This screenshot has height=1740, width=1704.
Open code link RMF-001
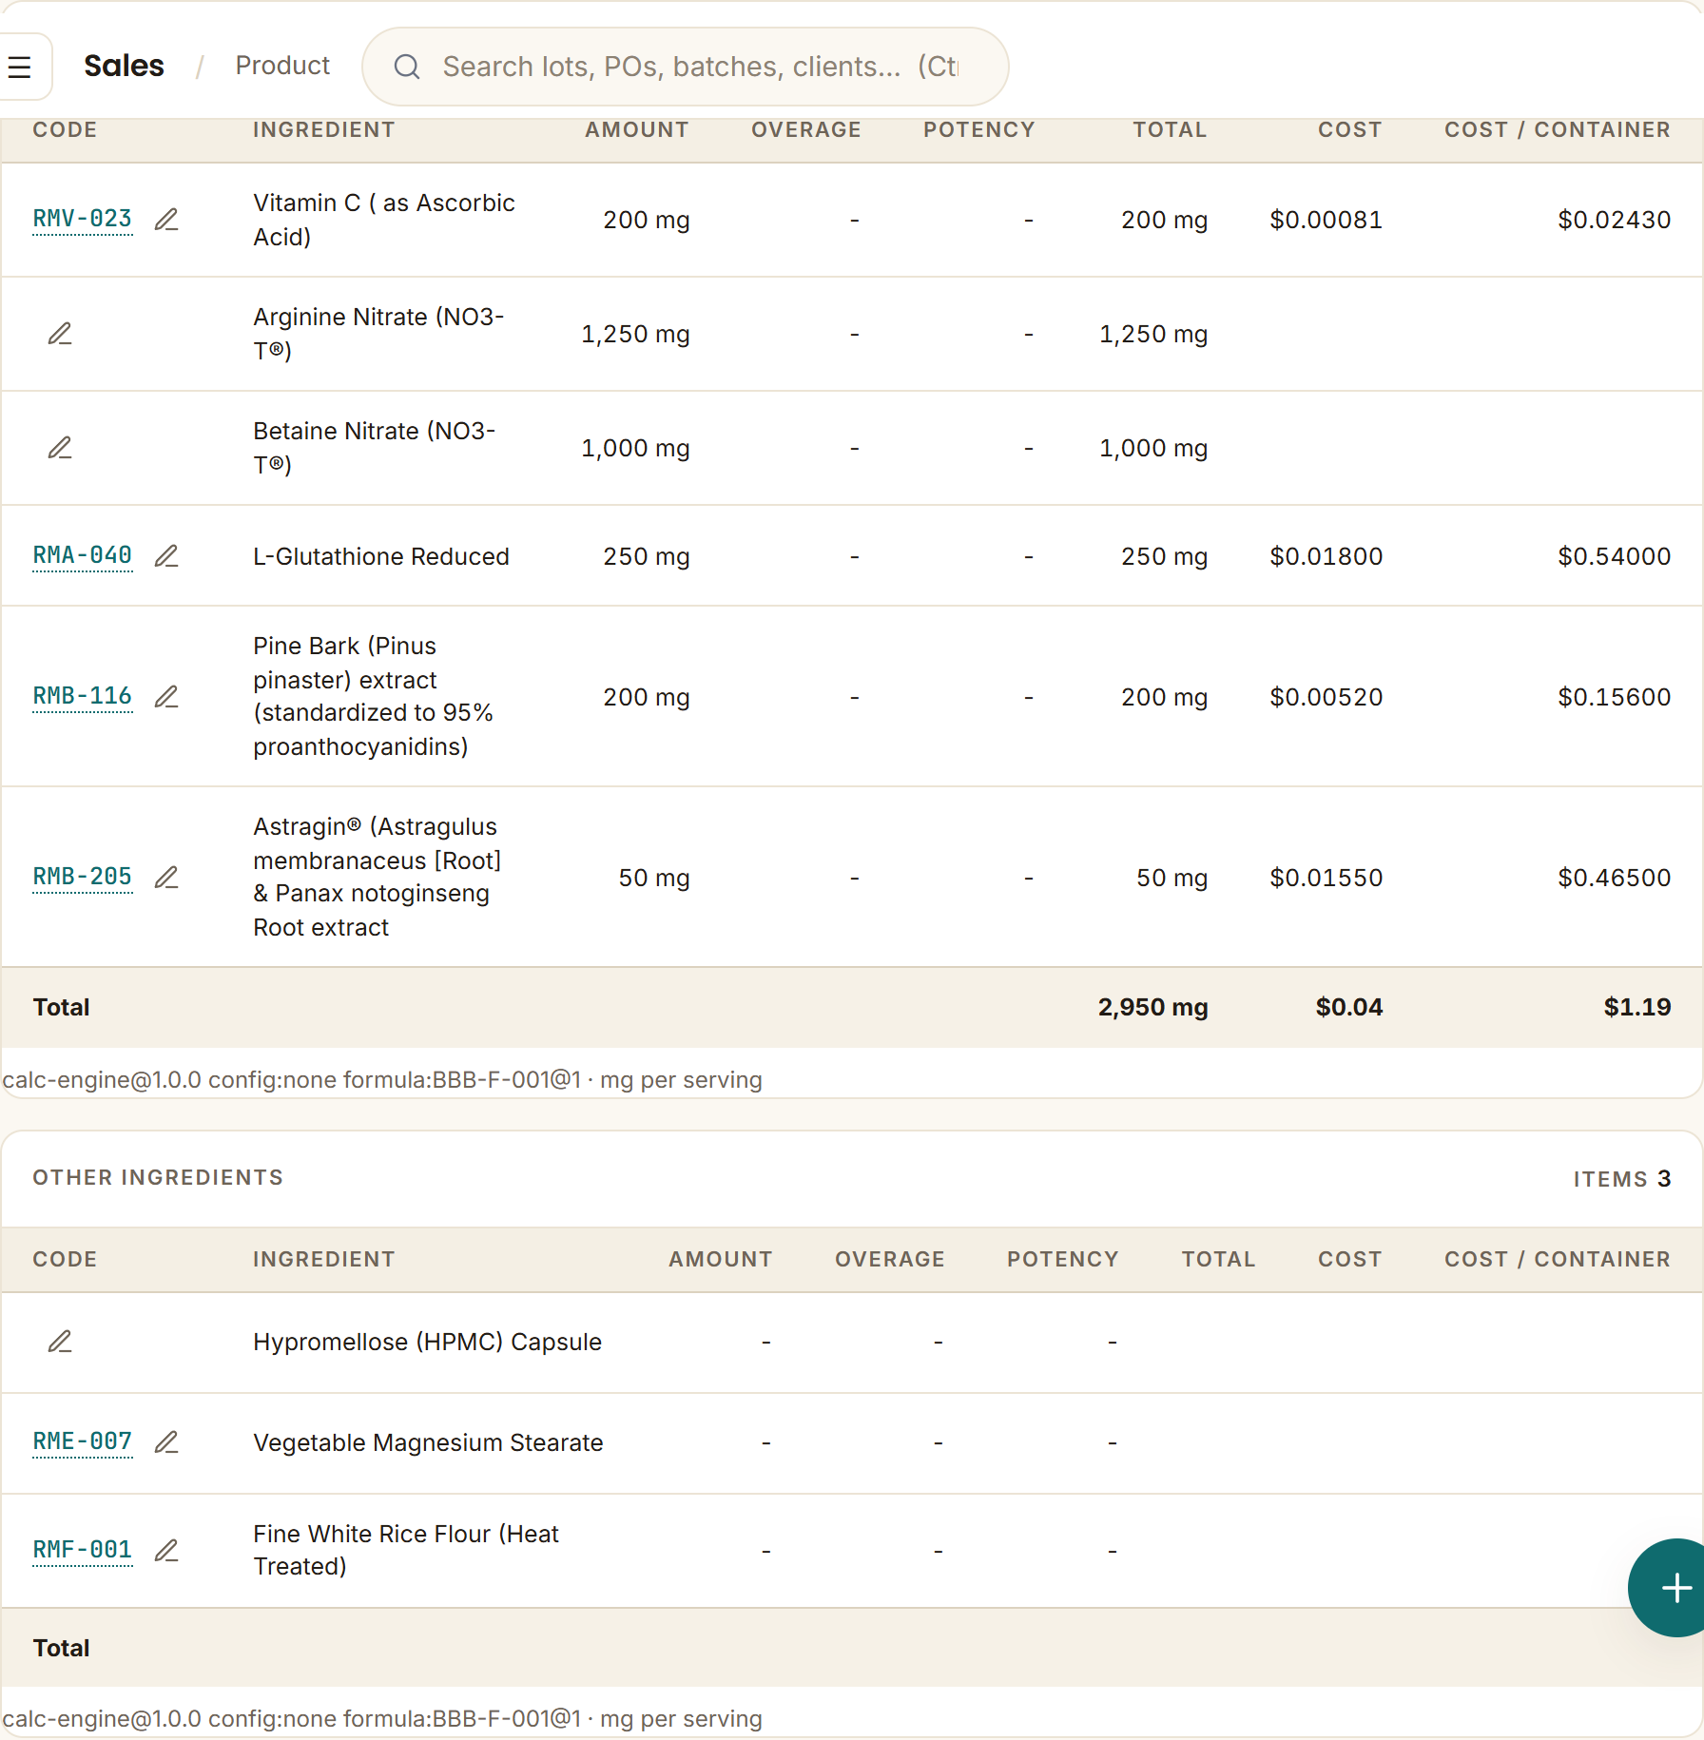click(x=83, y=1551)
